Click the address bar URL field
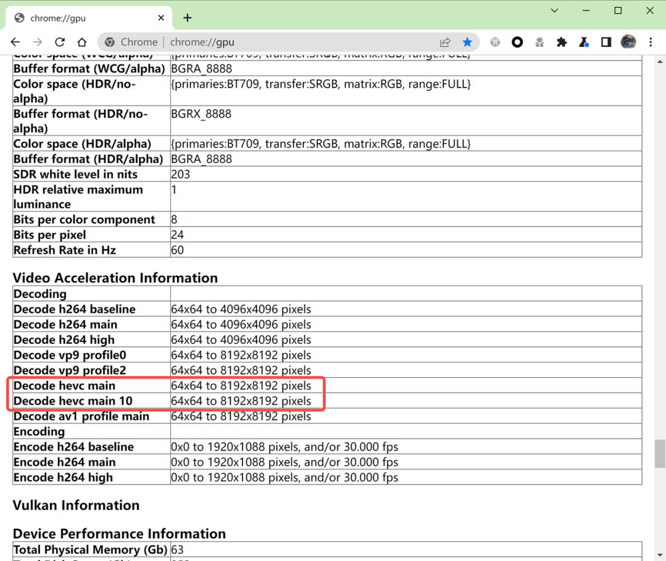The width and height of the screenshot is (666, 561). click(x=296, y=42)
